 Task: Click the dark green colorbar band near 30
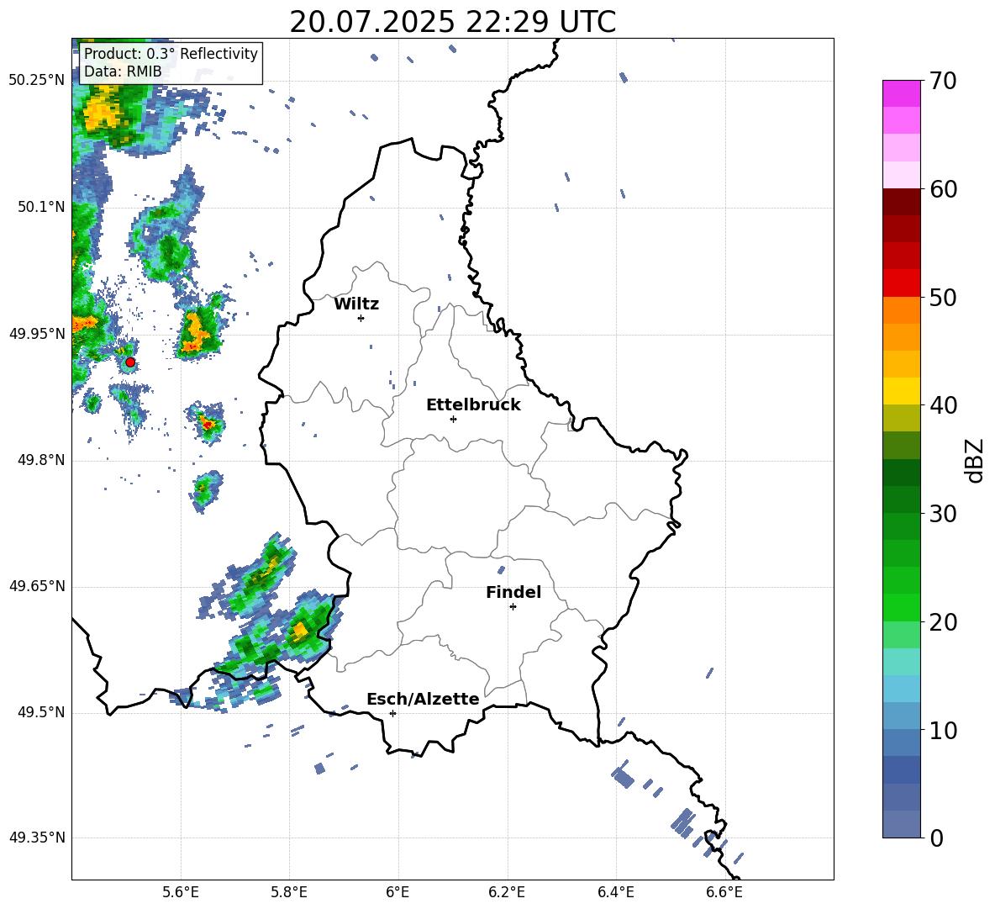pyautogui.click(x=901, y=499)
